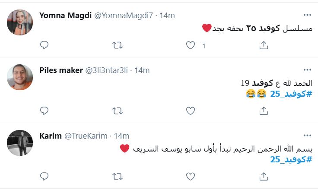318x190 pixels.
Task: Share Karim's tweet
Action: tap(264, 176)
